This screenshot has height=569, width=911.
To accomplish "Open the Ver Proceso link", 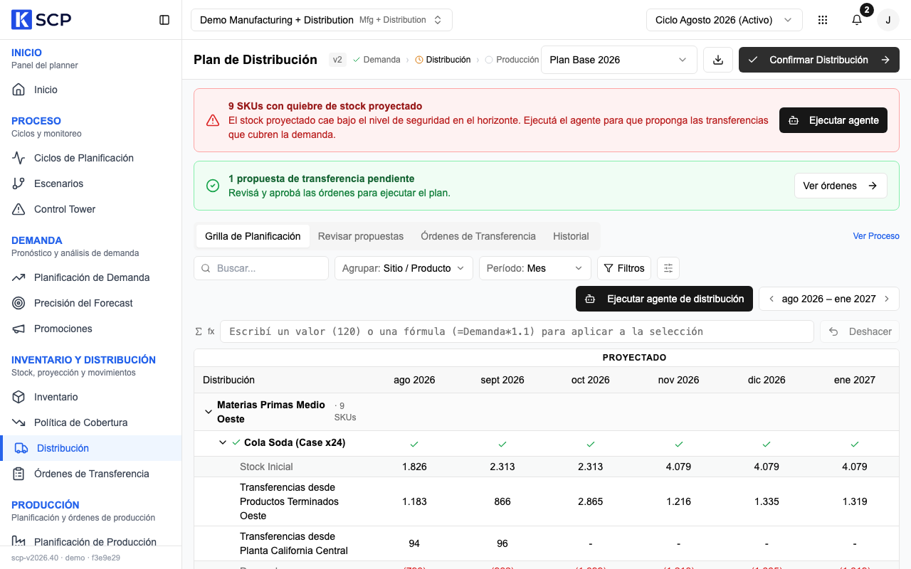I will (876, 236).
